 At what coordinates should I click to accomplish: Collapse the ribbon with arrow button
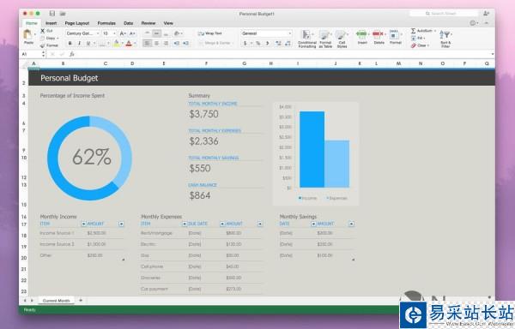point(487,23)
